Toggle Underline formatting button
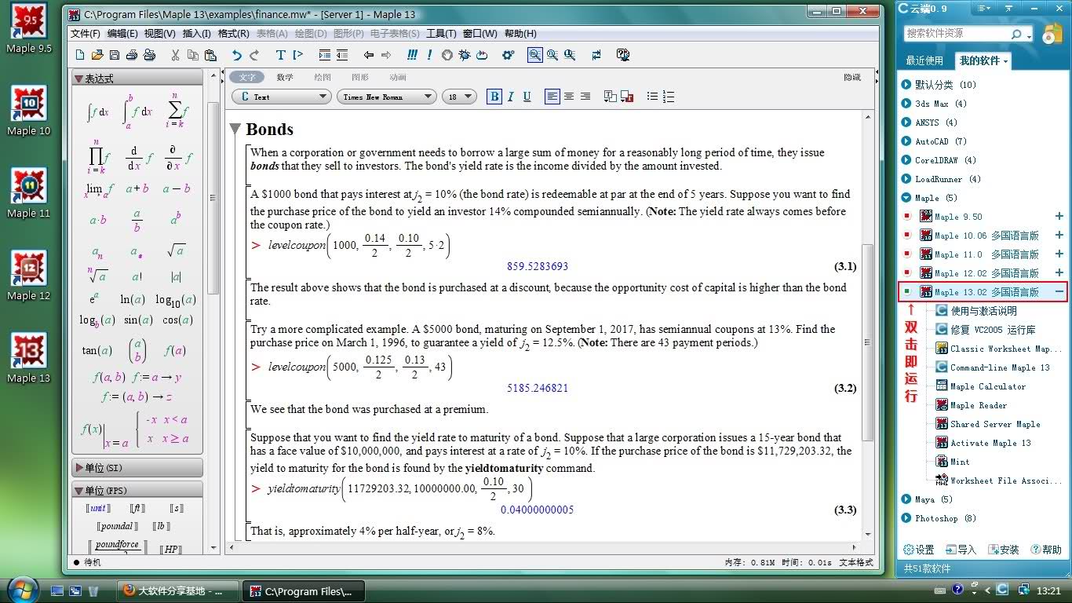This screenshot has height=603, width=1072. tap(527, 97)
